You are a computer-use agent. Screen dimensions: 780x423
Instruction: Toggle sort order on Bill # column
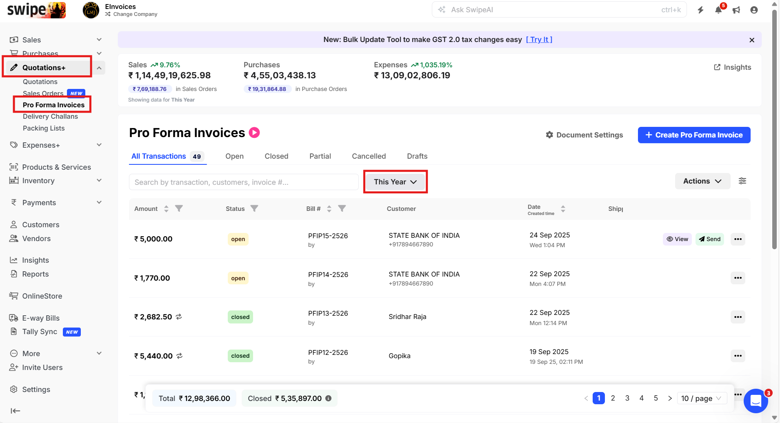point(329,209)
